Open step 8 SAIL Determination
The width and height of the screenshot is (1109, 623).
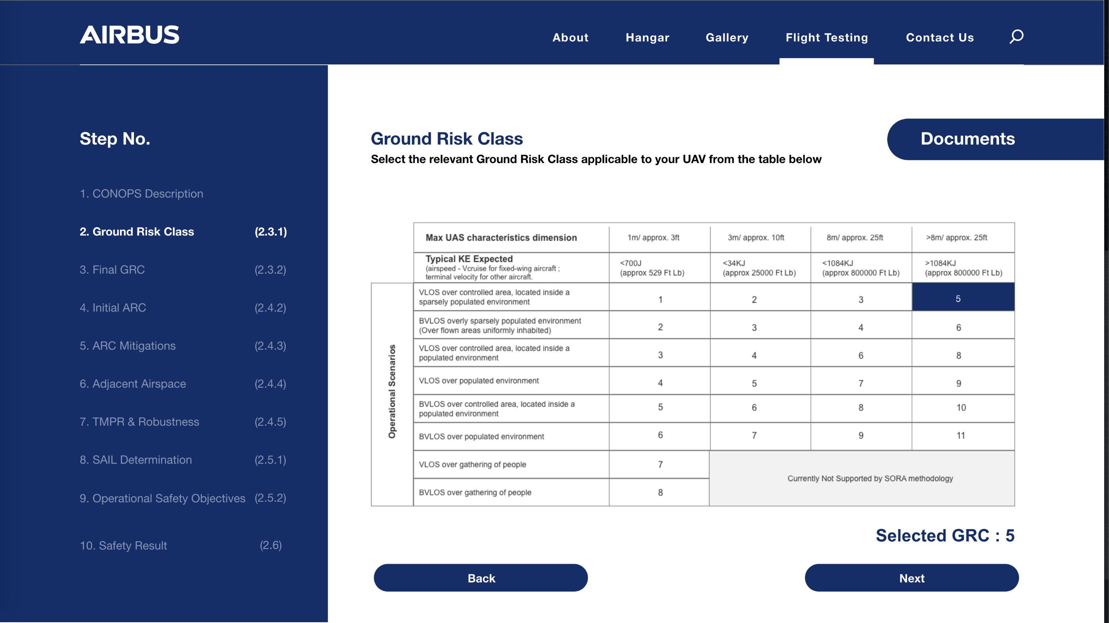tap(136, 460)
